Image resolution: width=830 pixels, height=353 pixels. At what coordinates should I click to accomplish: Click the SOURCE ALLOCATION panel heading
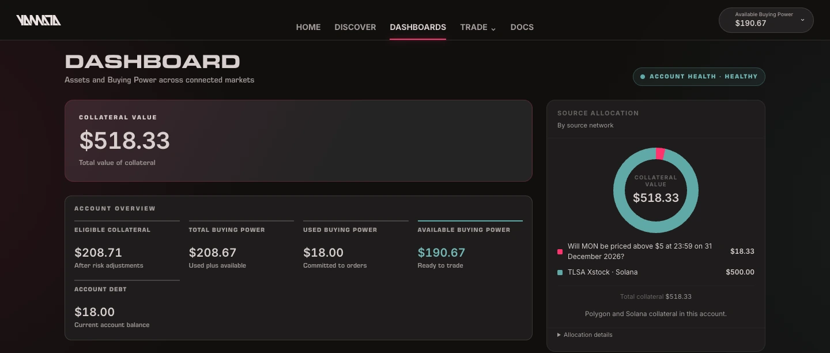click(598, 113)
